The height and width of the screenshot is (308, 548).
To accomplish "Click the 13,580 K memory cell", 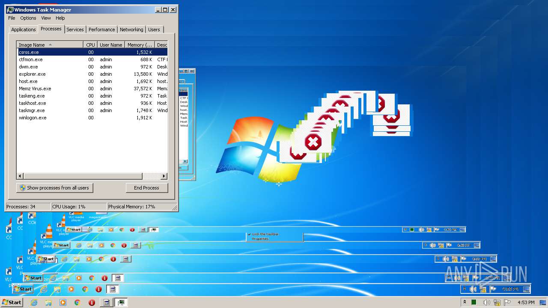I will [x=143, y=74].
